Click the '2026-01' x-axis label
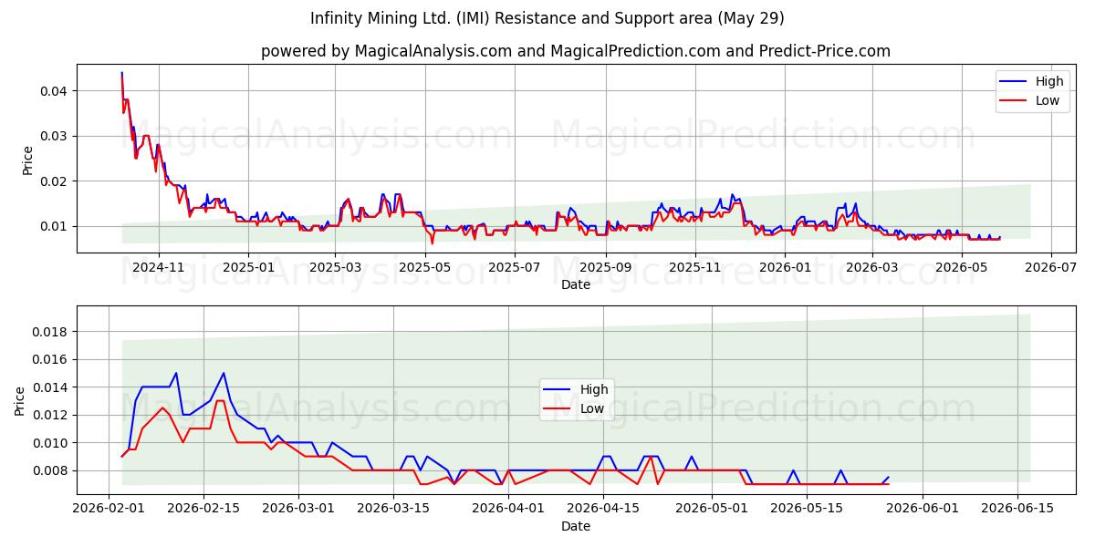 (x=784, y=267)
